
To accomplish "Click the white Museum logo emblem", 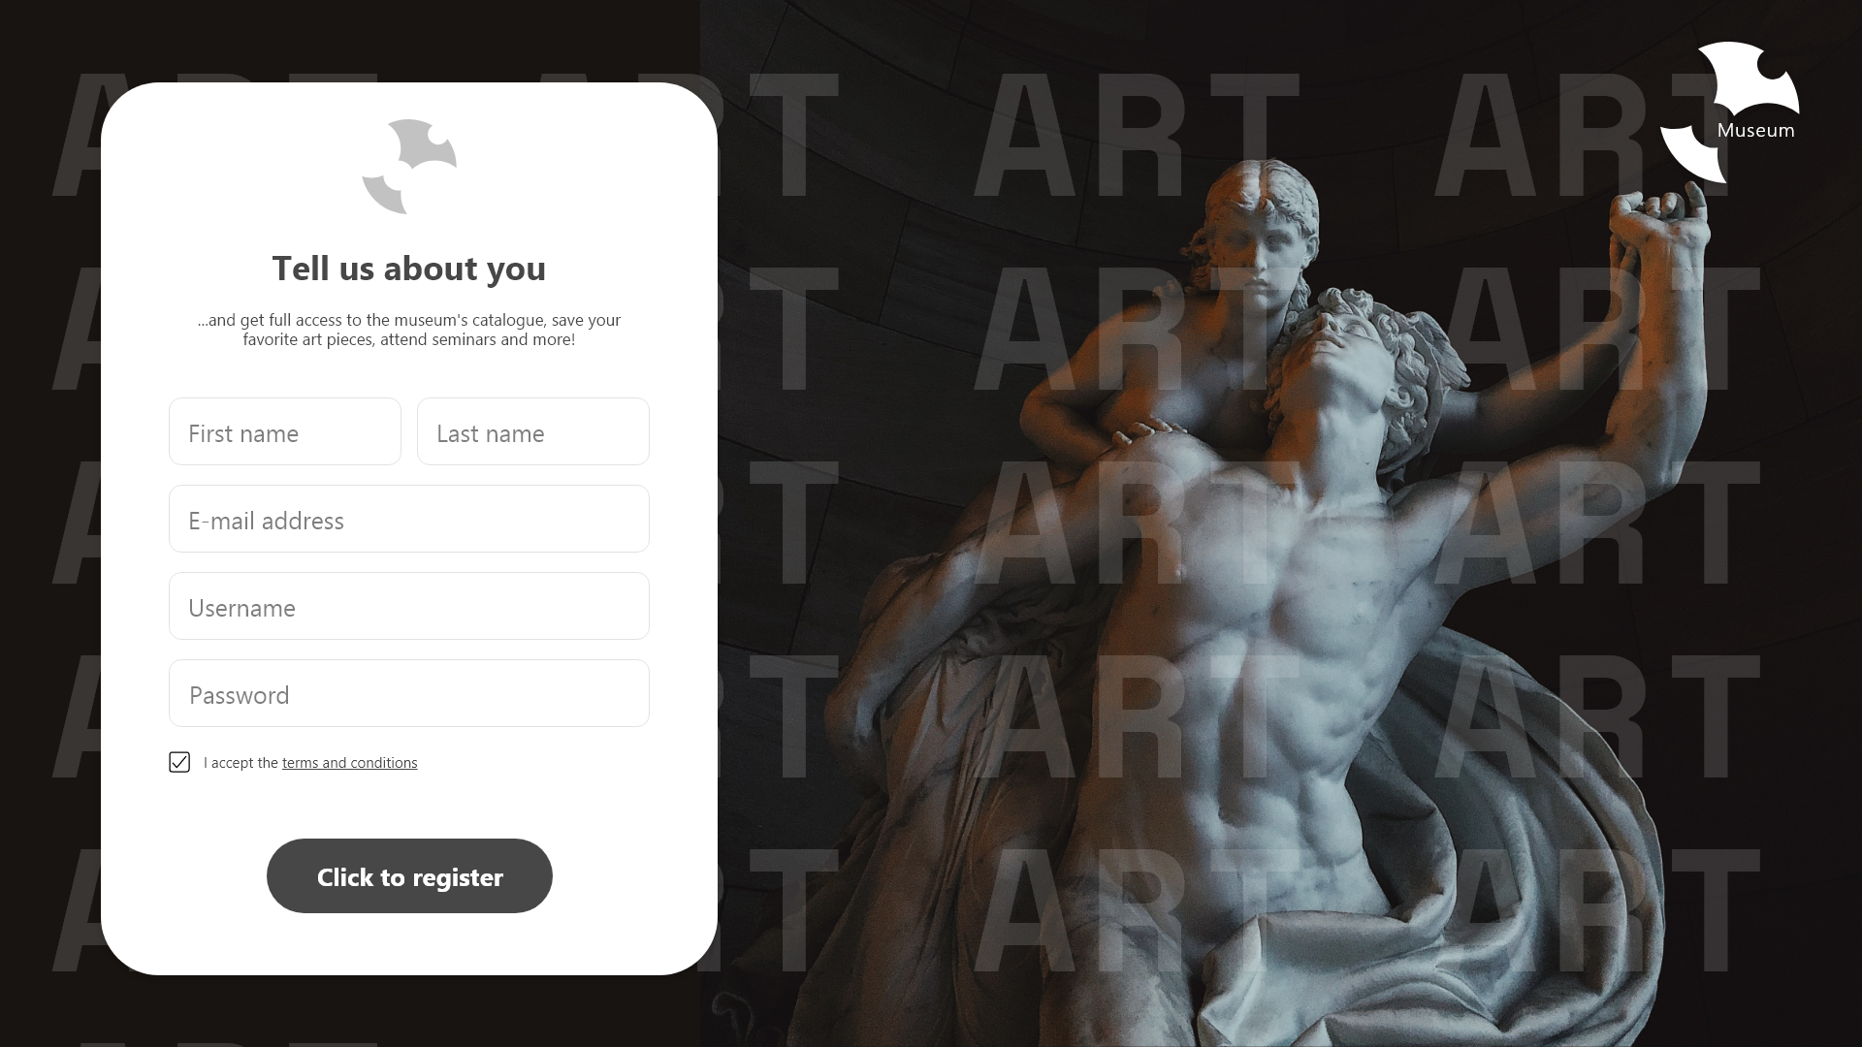I will [1730, 112].
